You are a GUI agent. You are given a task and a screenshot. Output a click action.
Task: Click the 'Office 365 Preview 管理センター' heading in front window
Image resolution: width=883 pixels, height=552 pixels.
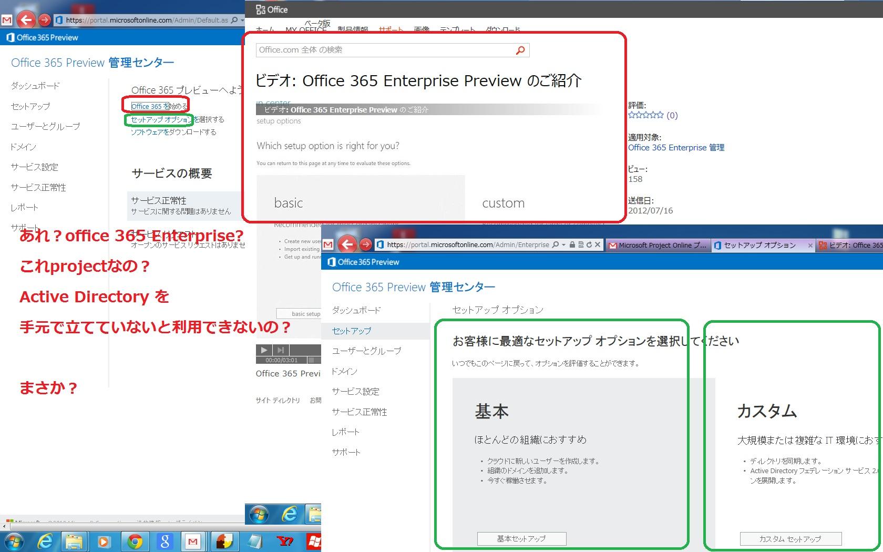(414, 287)
